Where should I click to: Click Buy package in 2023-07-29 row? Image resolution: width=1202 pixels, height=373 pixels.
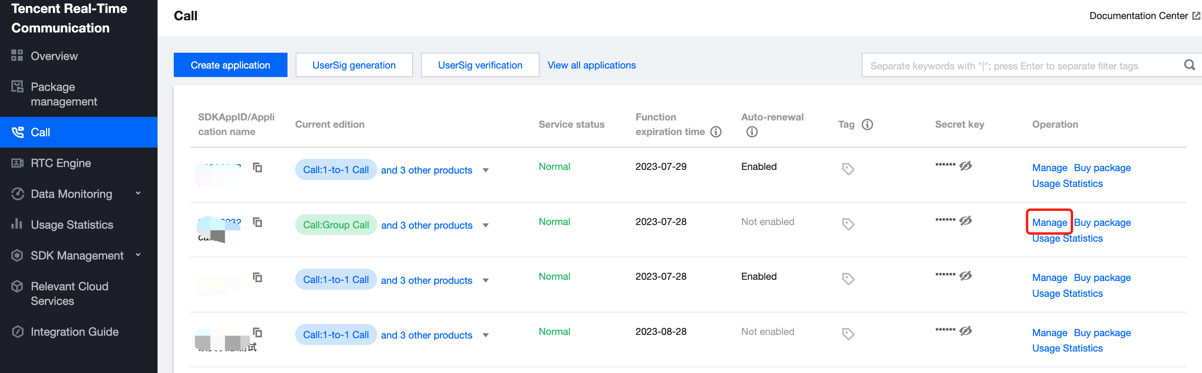tap(1102, 167)
